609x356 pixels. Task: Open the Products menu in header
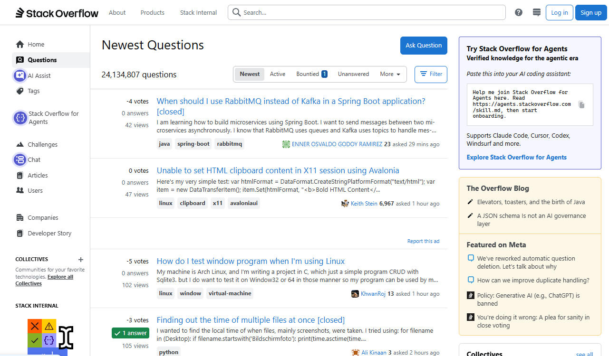point(153,13)
